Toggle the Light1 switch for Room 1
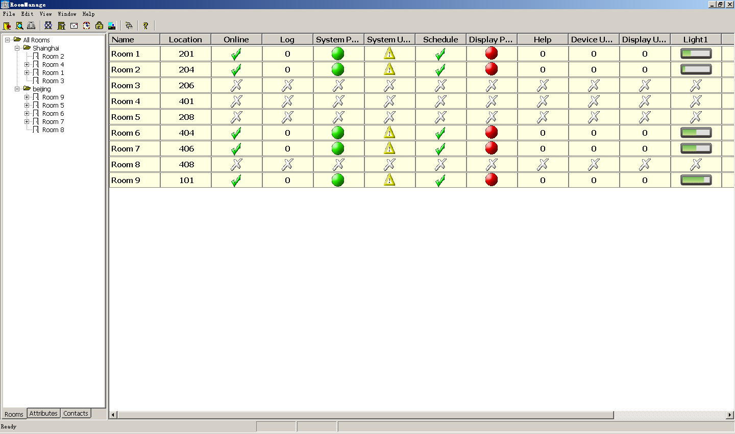 click(696, 54)
